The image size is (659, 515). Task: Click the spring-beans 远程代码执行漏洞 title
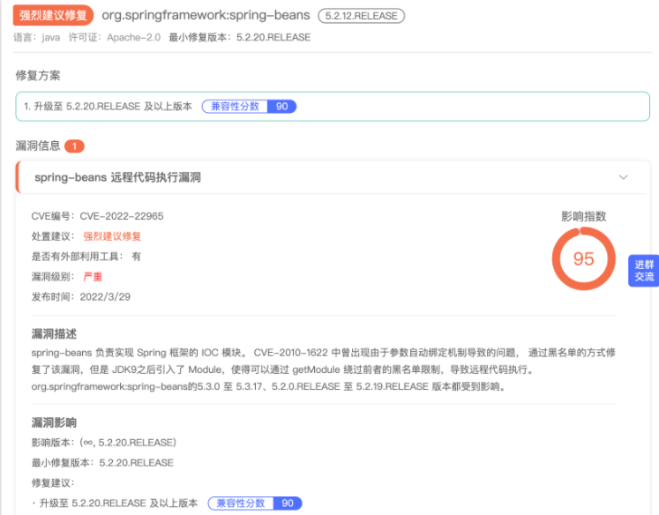pos(117,177)
